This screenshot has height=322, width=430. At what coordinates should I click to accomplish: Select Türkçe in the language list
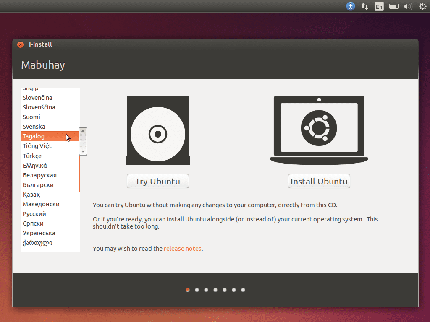50,156
